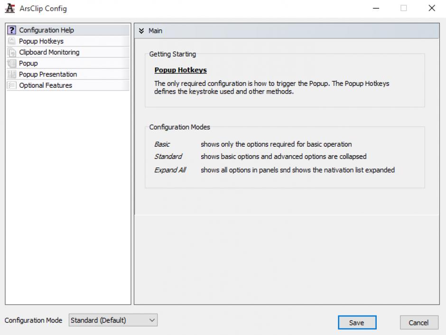Click the 'Configuration Mode' label at bottom
The width and height of the screenshot is (446, 335).
[x=33, y=320]
